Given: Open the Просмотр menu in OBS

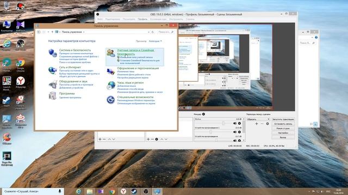Looking at the screenshot, I should pyautogui.click(x=129, y=19).
